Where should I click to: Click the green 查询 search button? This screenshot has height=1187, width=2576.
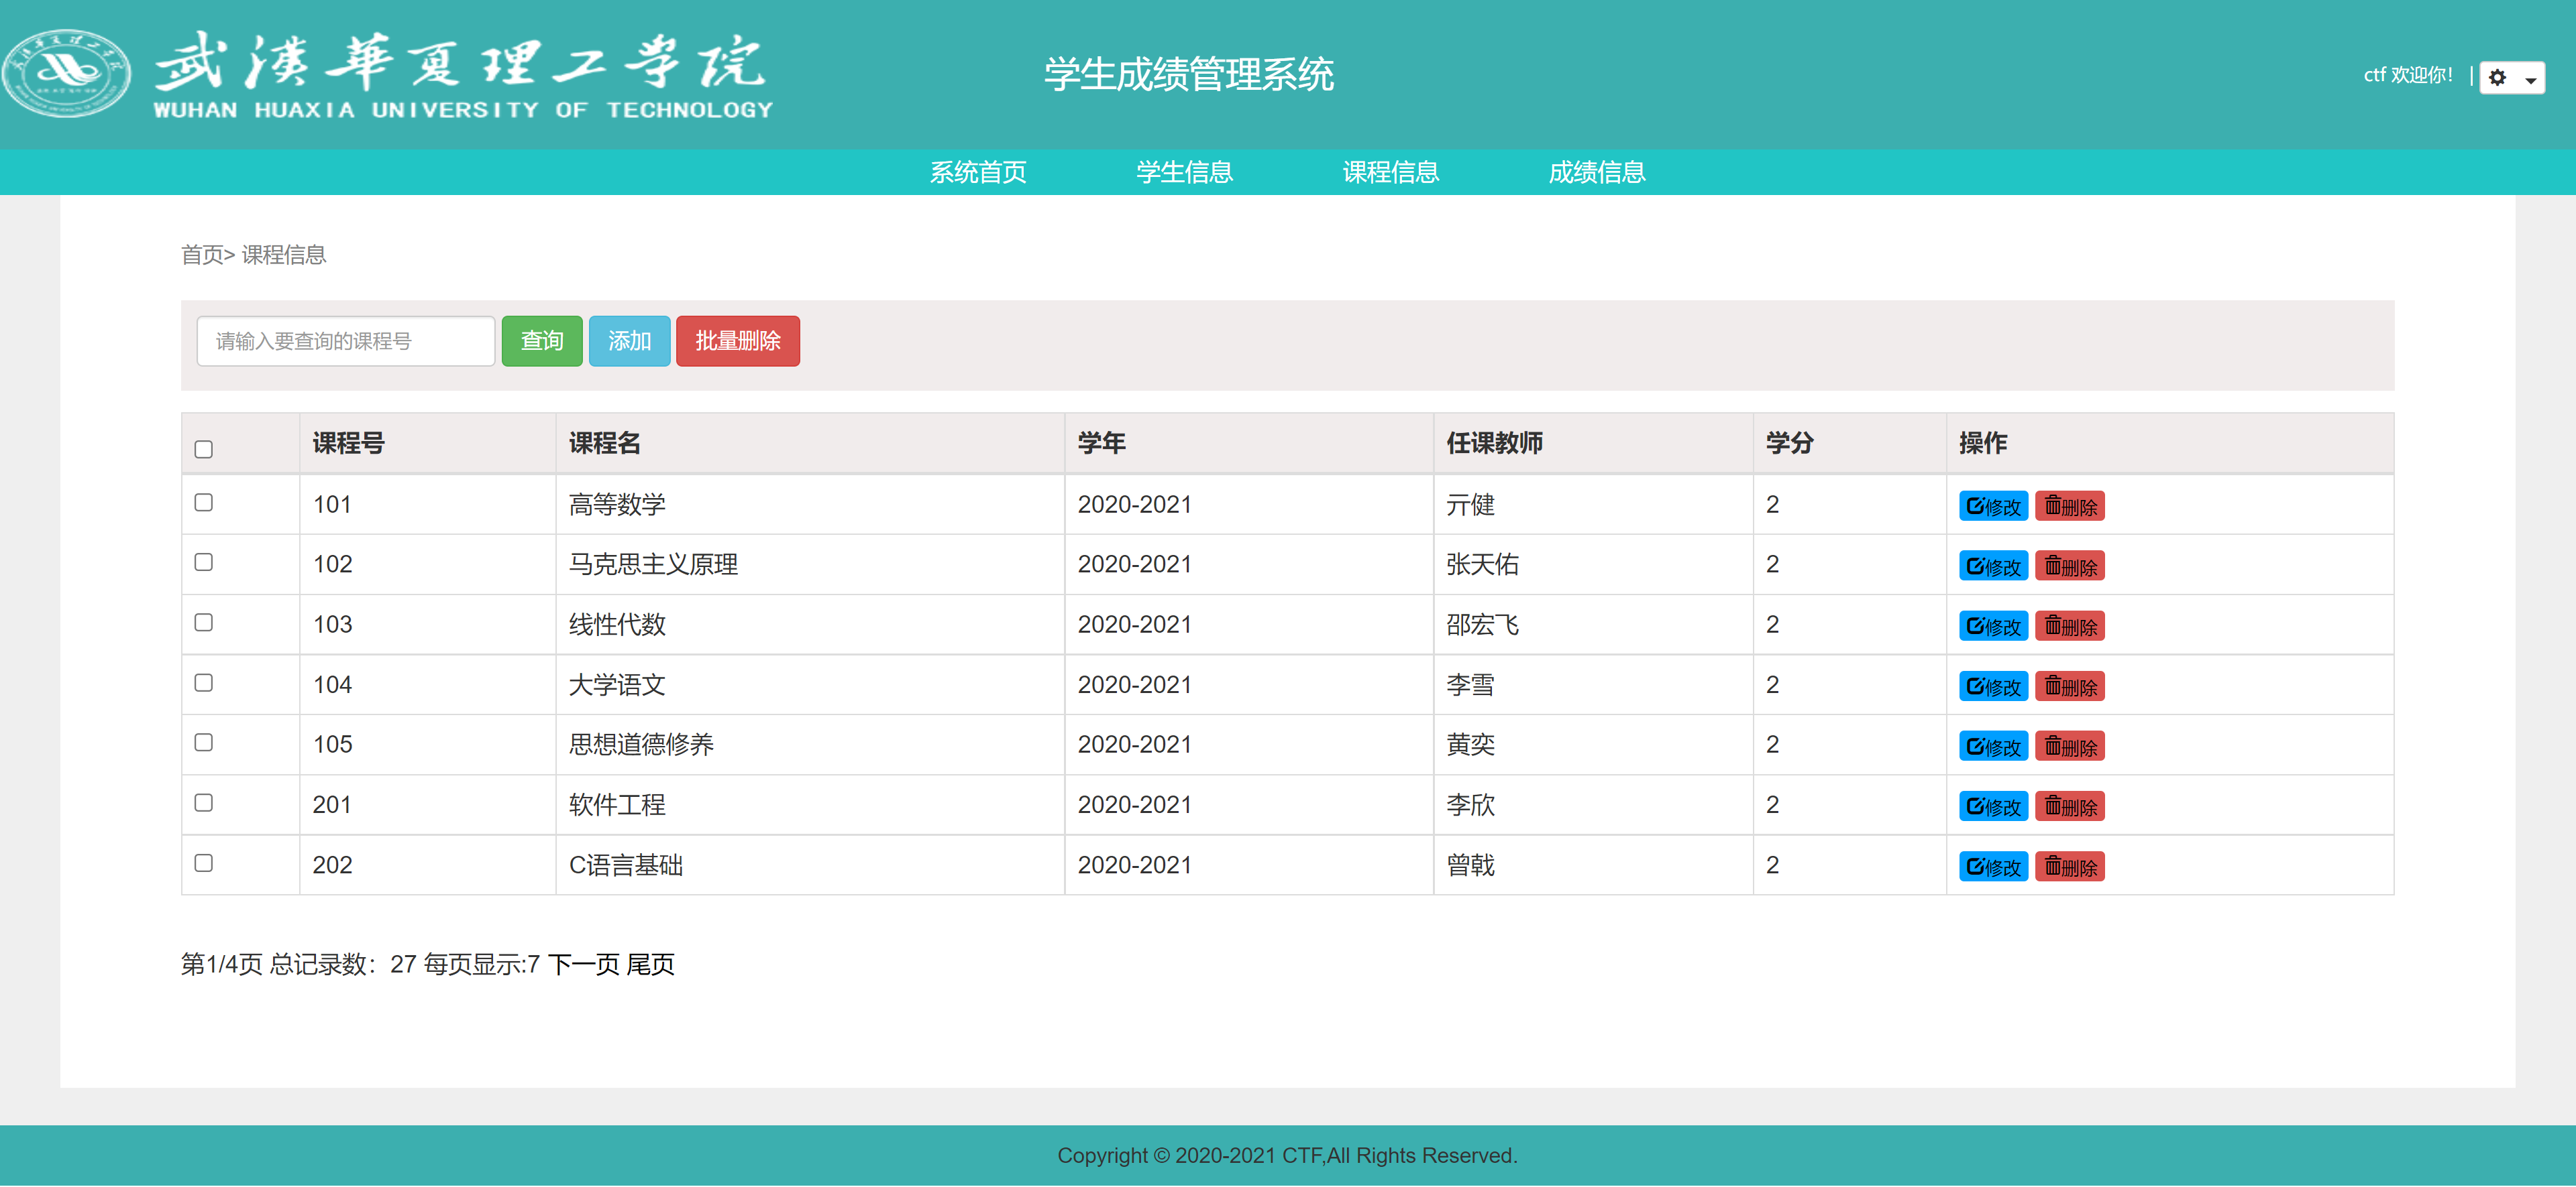click(541, 340)
